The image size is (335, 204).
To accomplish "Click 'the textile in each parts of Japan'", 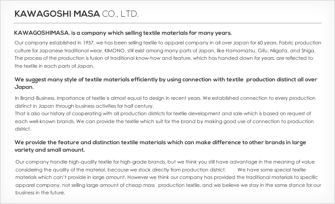I will point(54,66).
